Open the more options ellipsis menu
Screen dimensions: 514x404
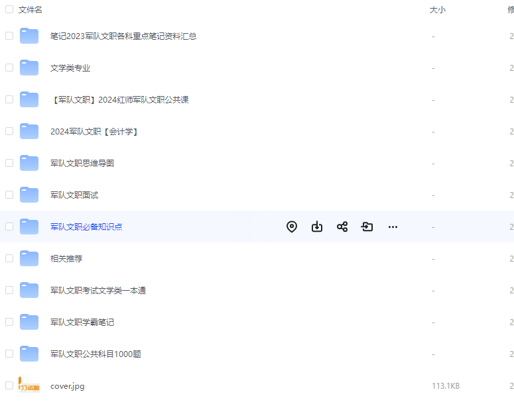point(393,227)
